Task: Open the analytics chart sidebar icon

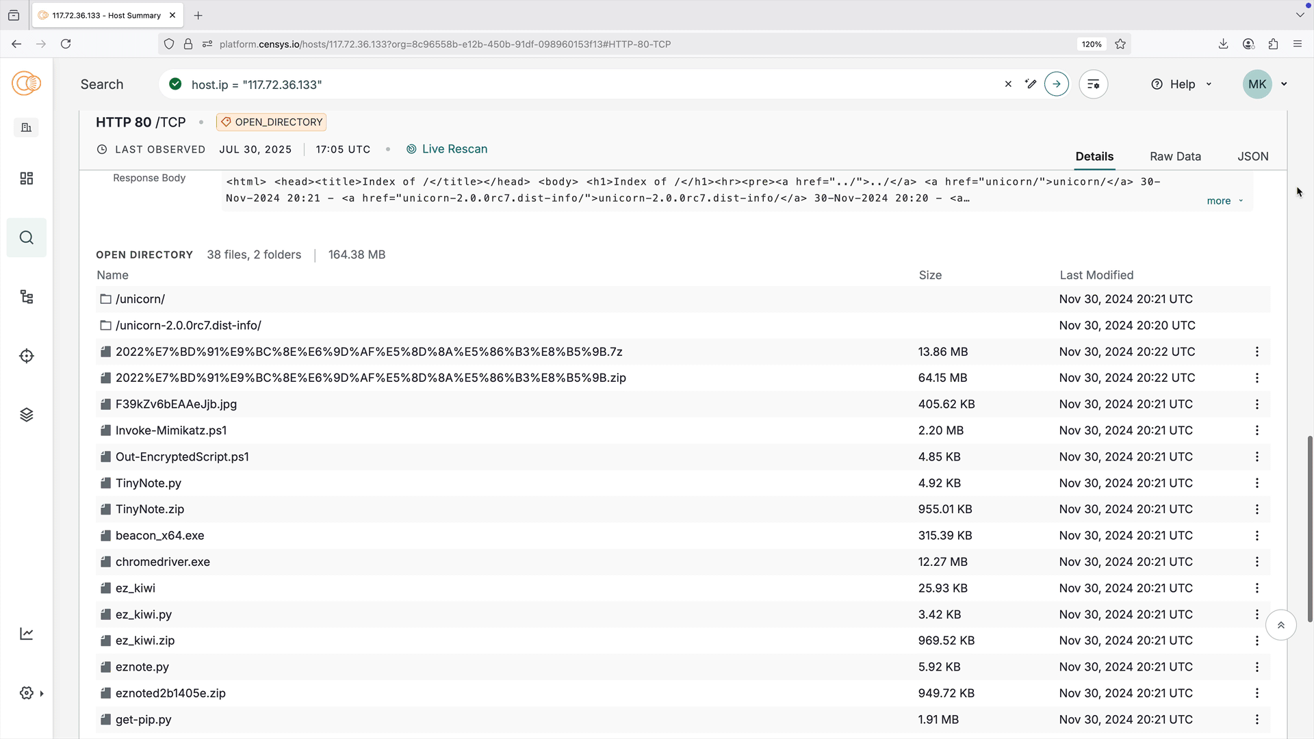Action: click(26, 634)
